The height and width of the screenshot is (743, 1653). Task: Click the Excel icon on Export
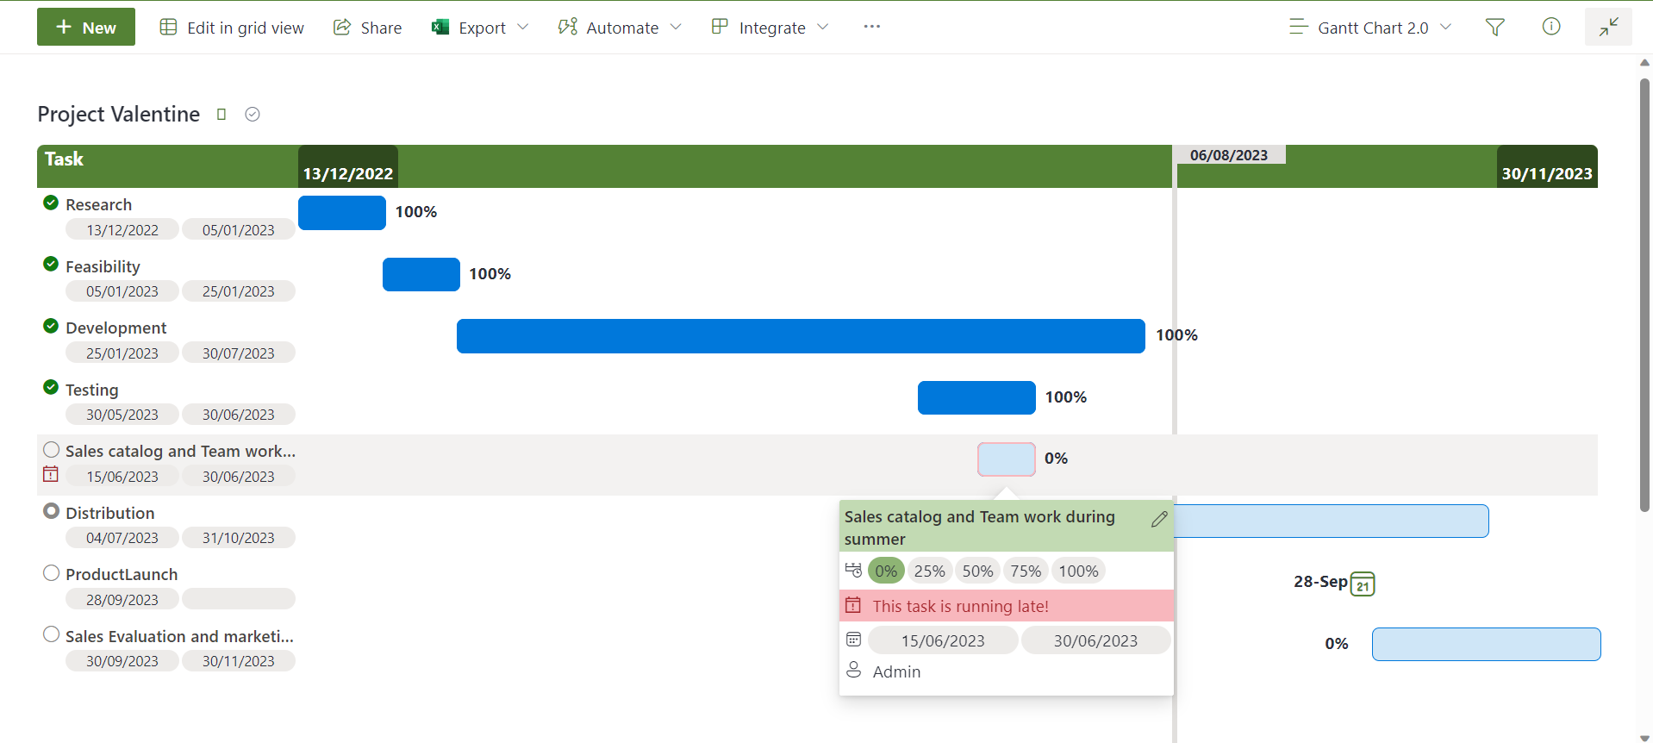(x=440, y=28)
